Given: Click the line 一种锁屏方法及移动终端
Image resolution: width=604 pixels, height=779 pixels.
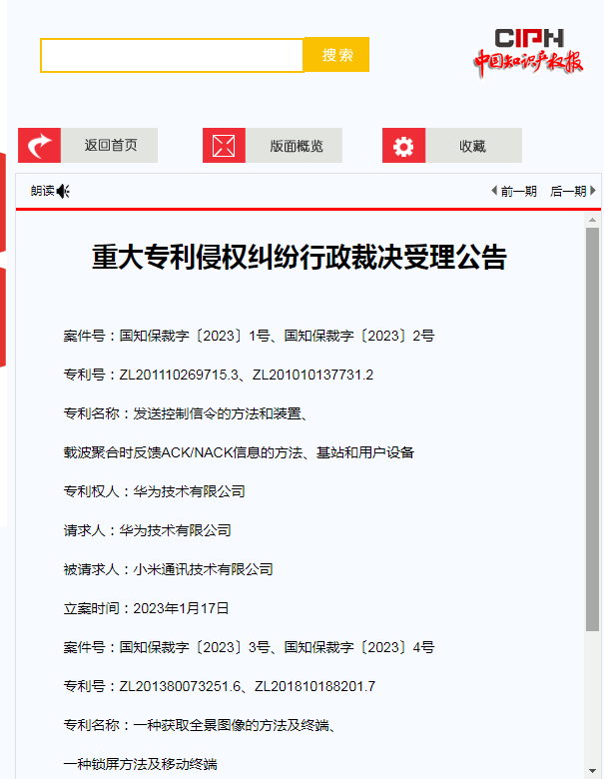Looking at the screenshot, I should [x=140, y=764].
